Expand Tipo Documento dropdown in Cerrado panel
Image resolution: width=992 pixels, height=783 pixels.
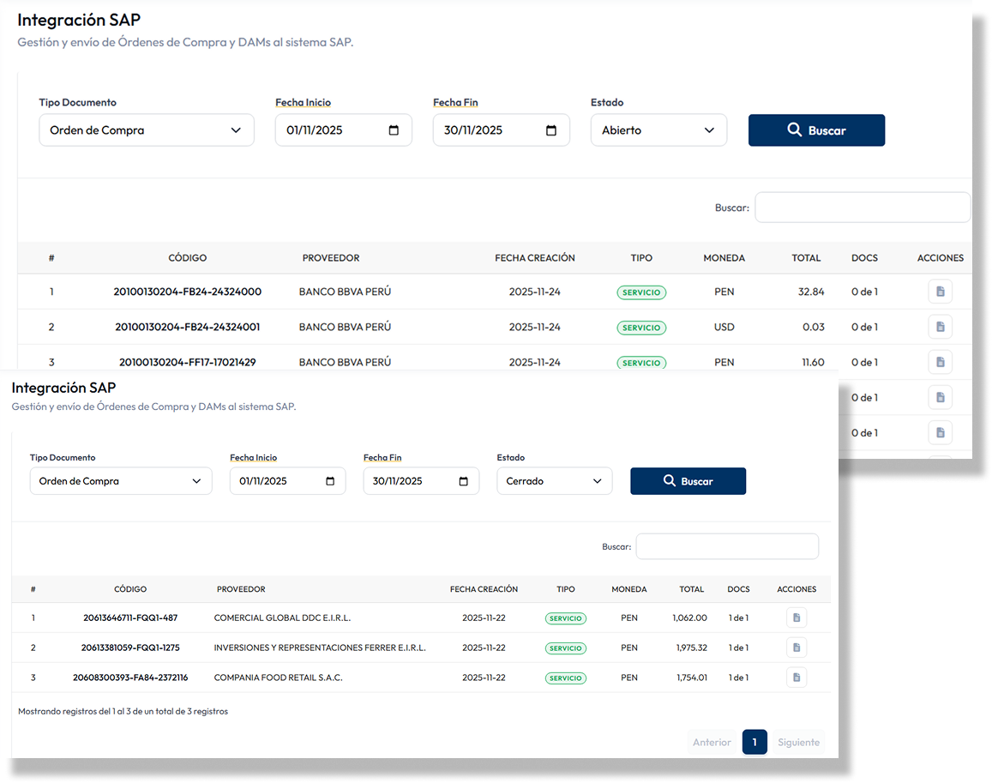[121, 481]
